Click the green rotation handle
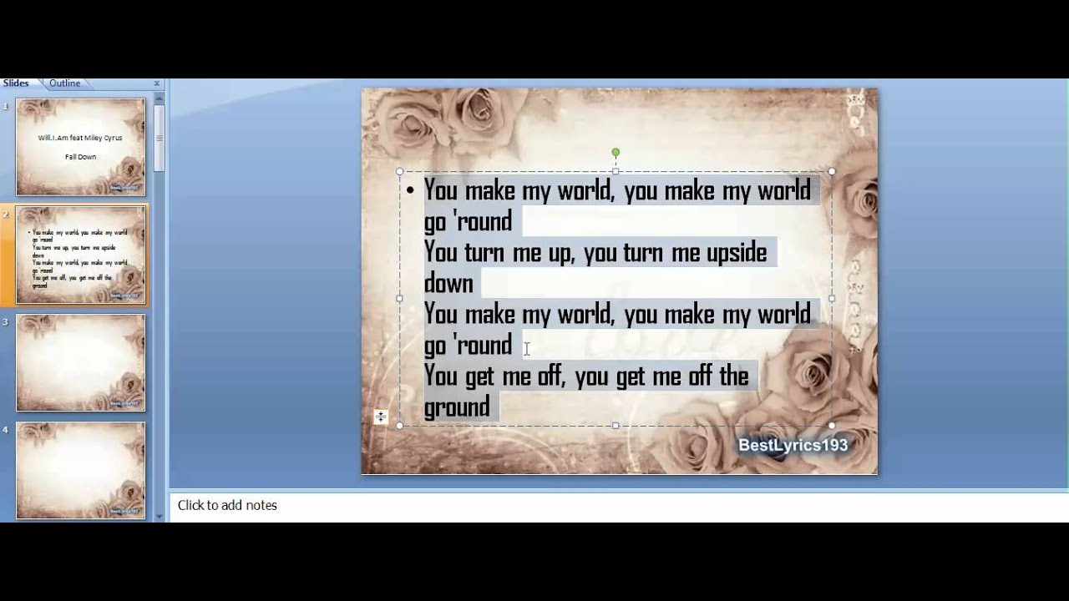The width and height of the screenshot is (1069, 601). click(616, 153)
